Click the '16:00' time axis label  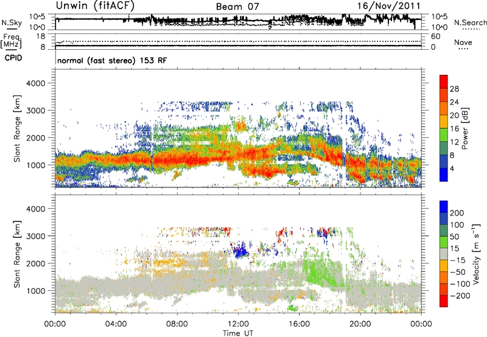[299, 324]
